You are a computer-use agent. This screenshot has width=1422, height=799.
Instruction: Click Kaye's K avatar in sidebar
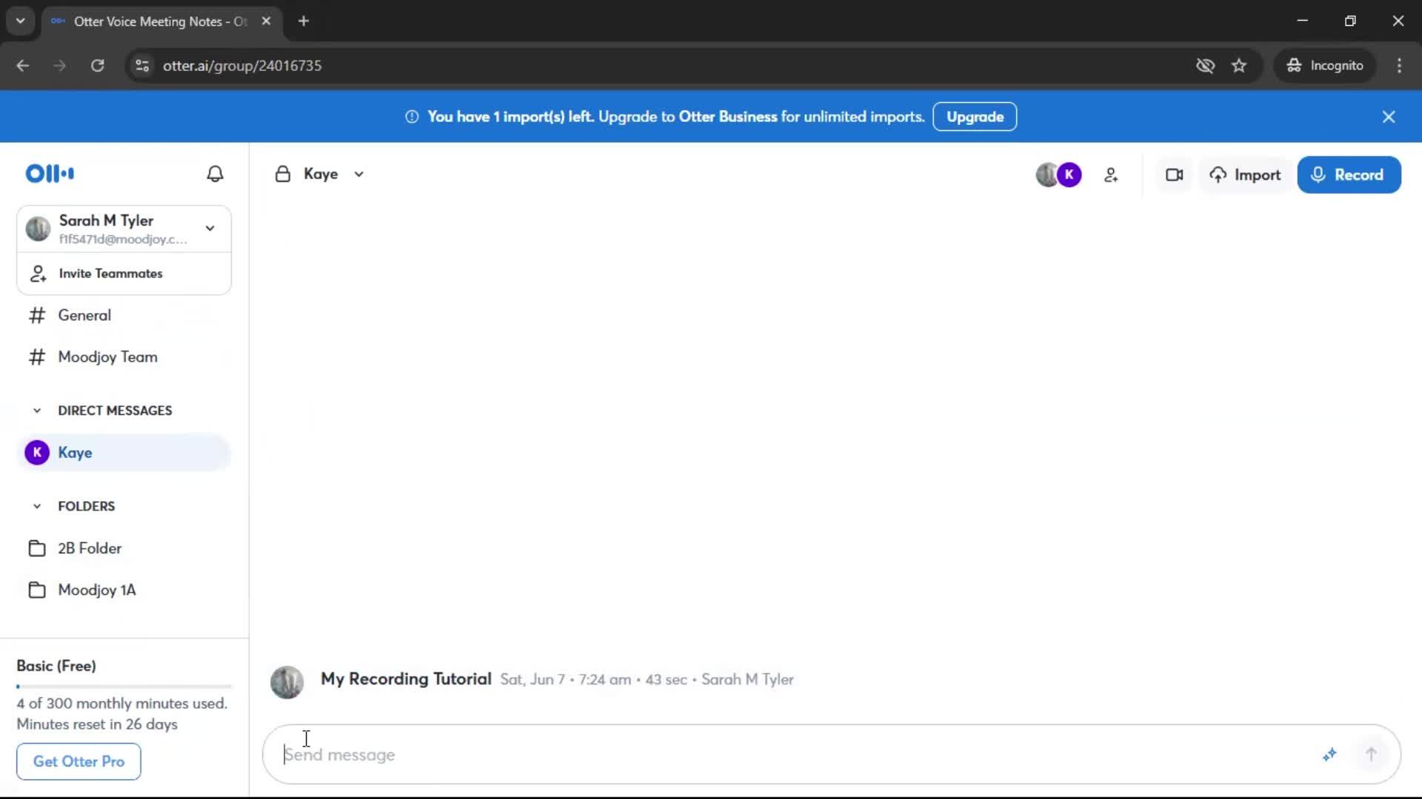[x=37, y=453]
